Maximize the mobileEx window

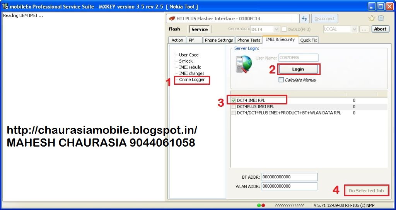(381, 6)
